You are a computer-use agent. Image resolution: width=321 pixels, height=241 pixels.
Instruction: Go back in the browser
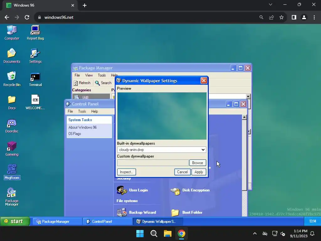tap(7, 17)
